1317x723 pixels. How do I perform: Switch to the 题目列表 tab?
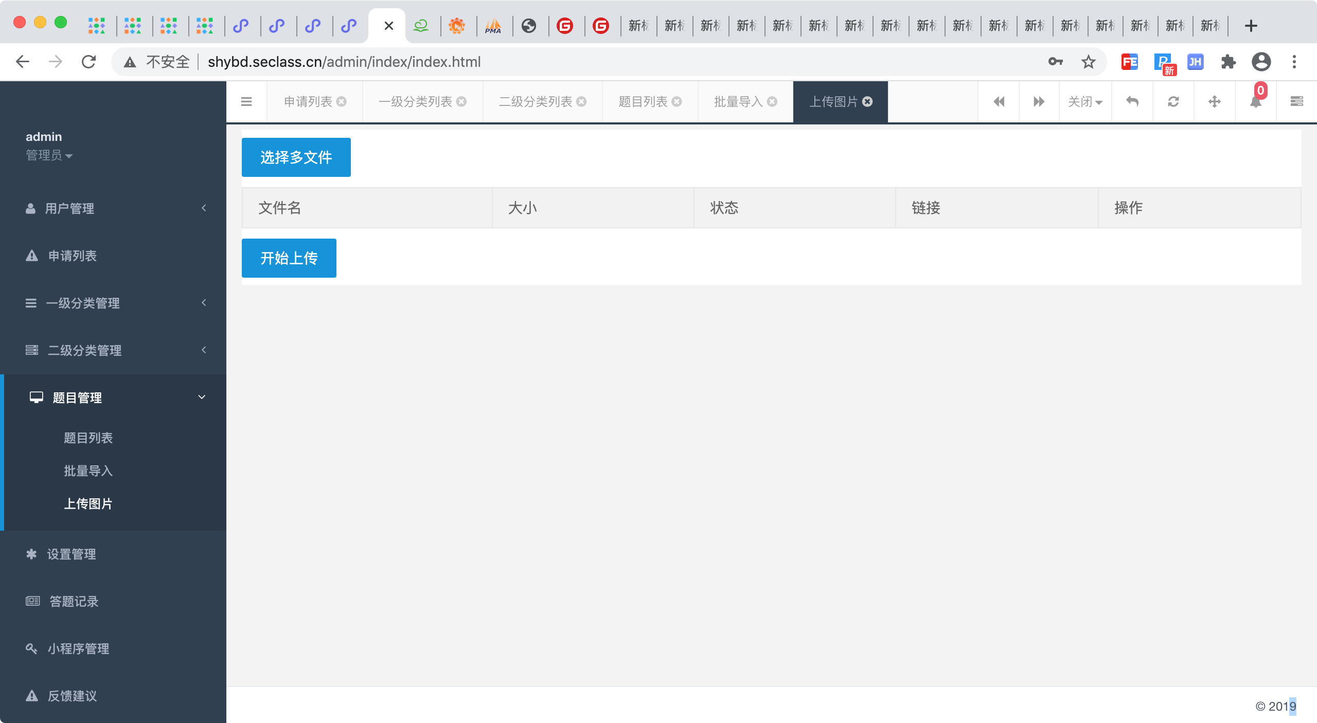643,102
